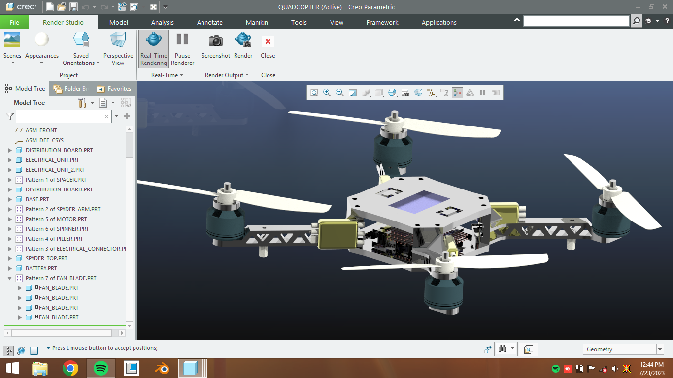Open the binoculars Find tool in status bar
673x378 pixels.
503,349
